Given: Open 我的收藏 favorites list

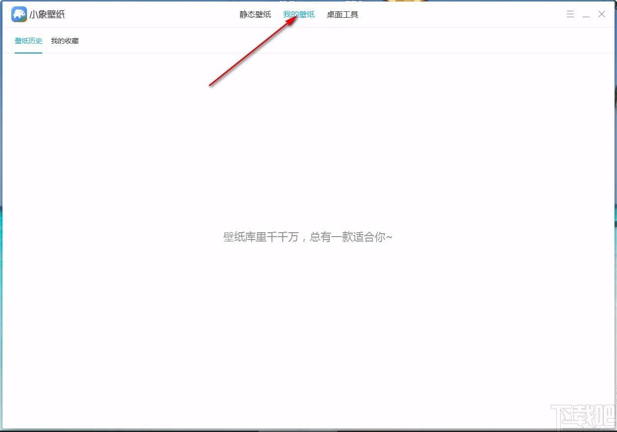Looking at the screenshot, I should (x=64, y=41).
